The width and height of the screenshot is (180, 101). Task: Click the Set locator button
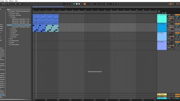pyautogui.click(x=159, y=11)
